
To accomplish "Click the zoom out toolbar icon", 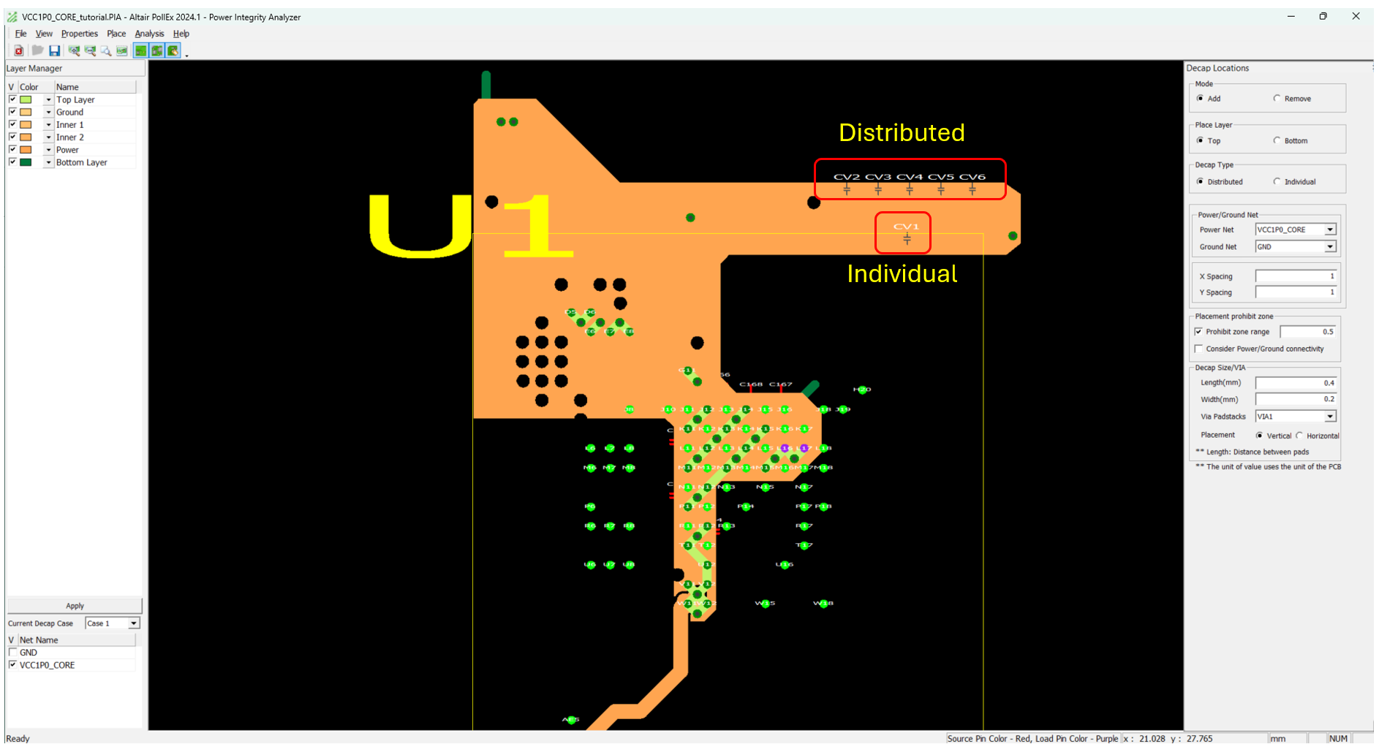I will pos(90,50).
